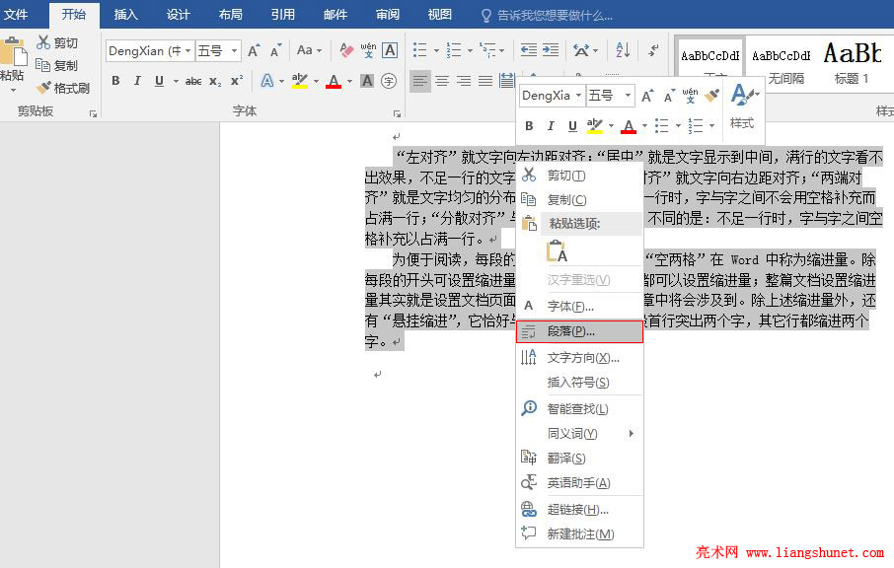The image size is (894, 568).
Task: Apply red font color in ribbon
Action: click(334, 81)
